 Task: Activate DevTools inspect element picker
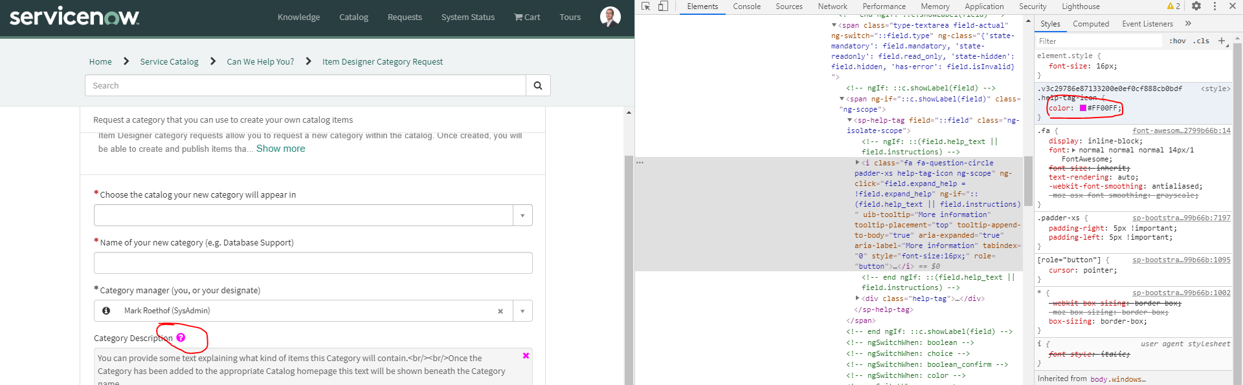[x=645, y=6]
